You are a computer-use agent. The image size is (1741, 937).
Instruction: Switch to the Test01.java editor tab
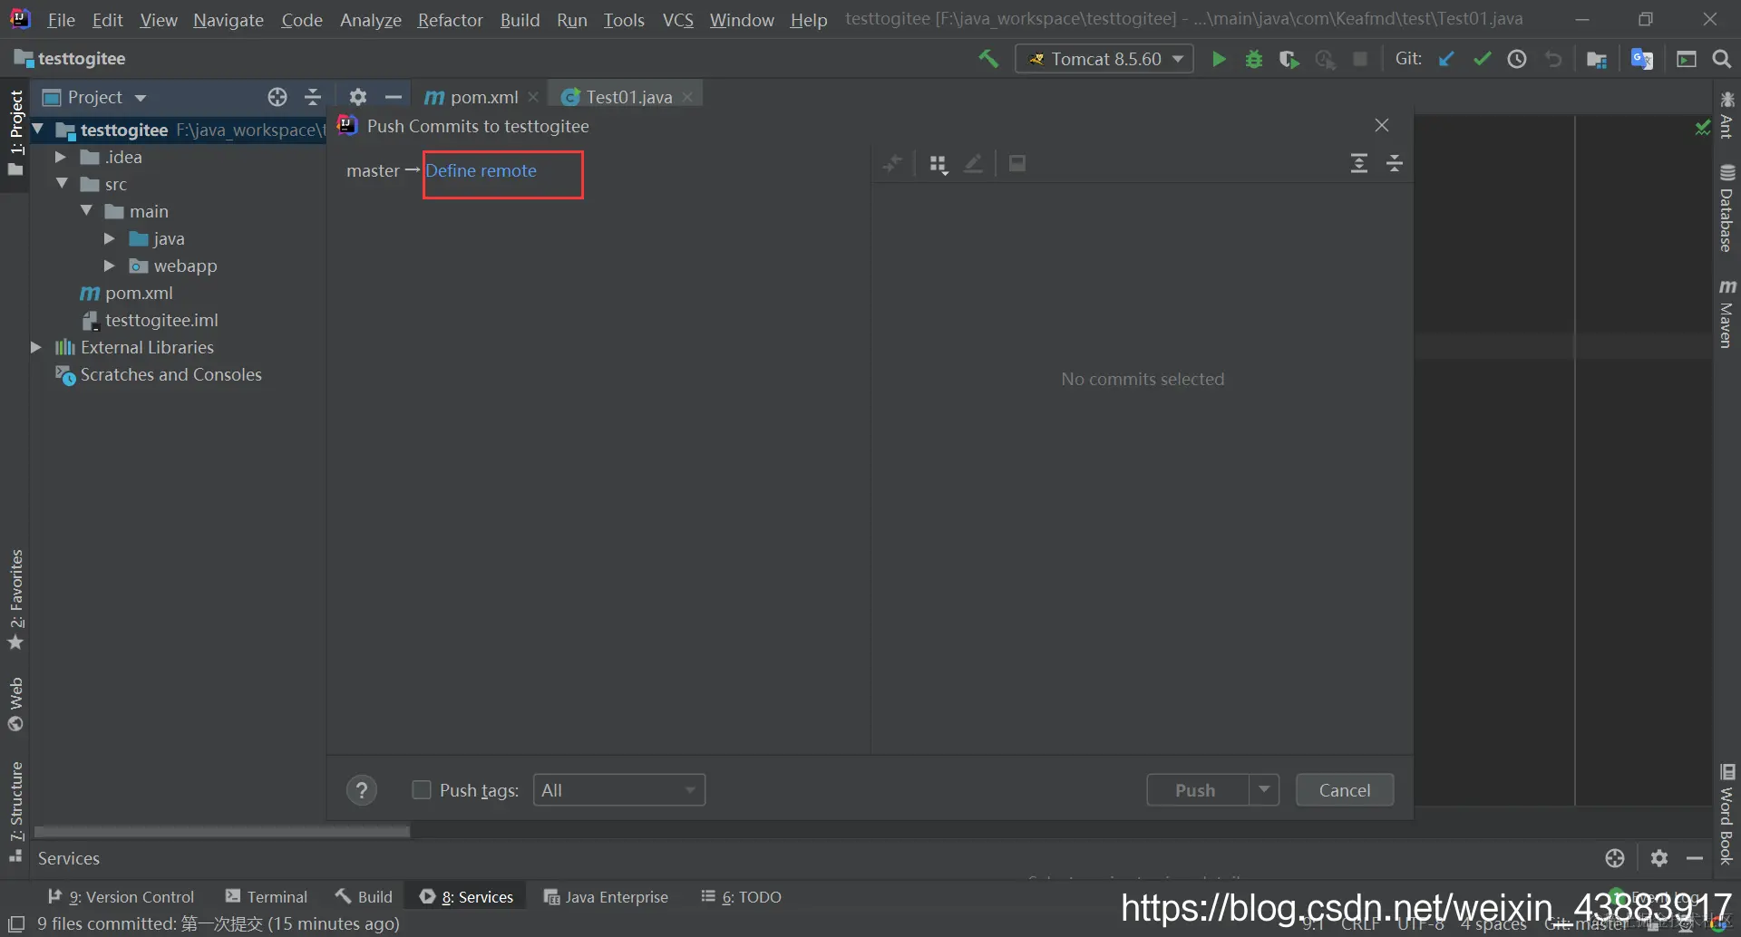[x=627, y=97]
